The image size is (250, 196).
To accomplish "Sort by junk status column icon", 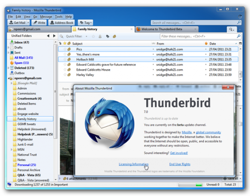I will click(206, 43).
